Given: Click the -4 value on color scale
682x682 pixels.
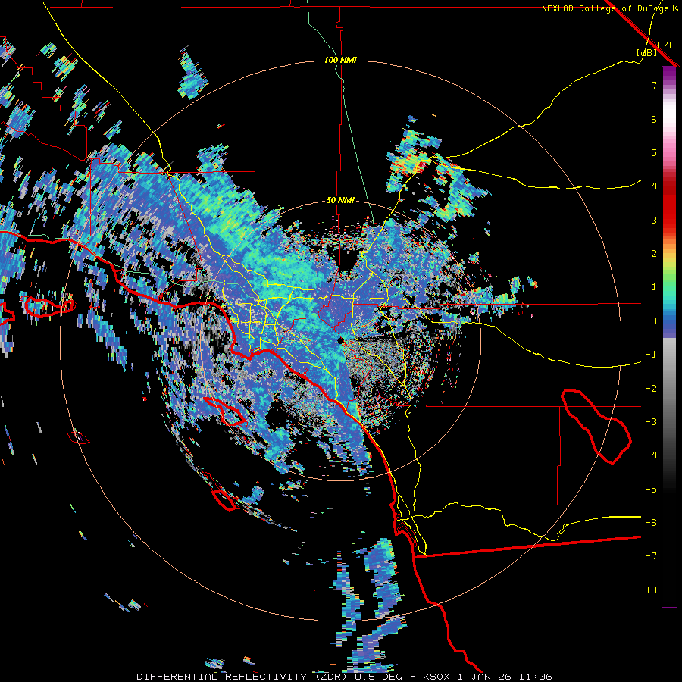Looking at the screenshot, I should 651,455.
